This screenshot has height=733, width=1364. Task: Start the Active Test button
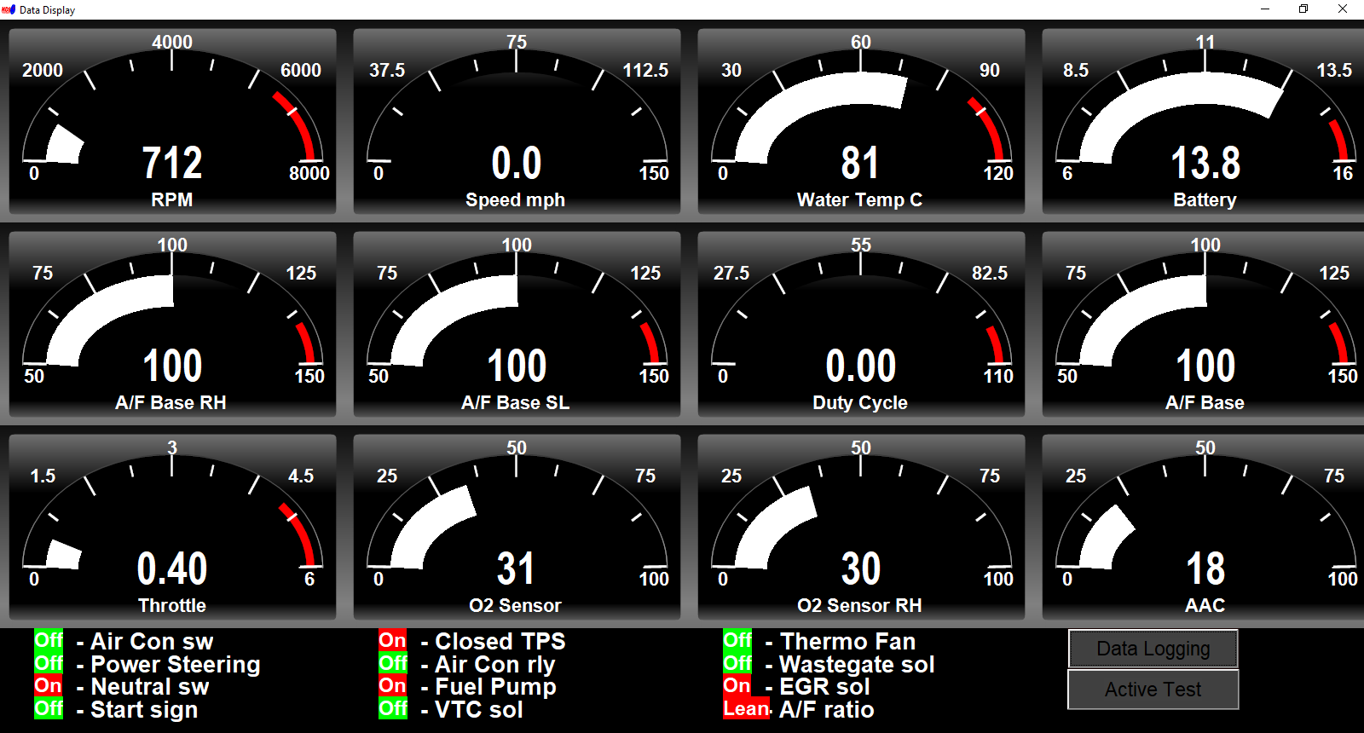pyautogui.click(x=1153, y=690)
